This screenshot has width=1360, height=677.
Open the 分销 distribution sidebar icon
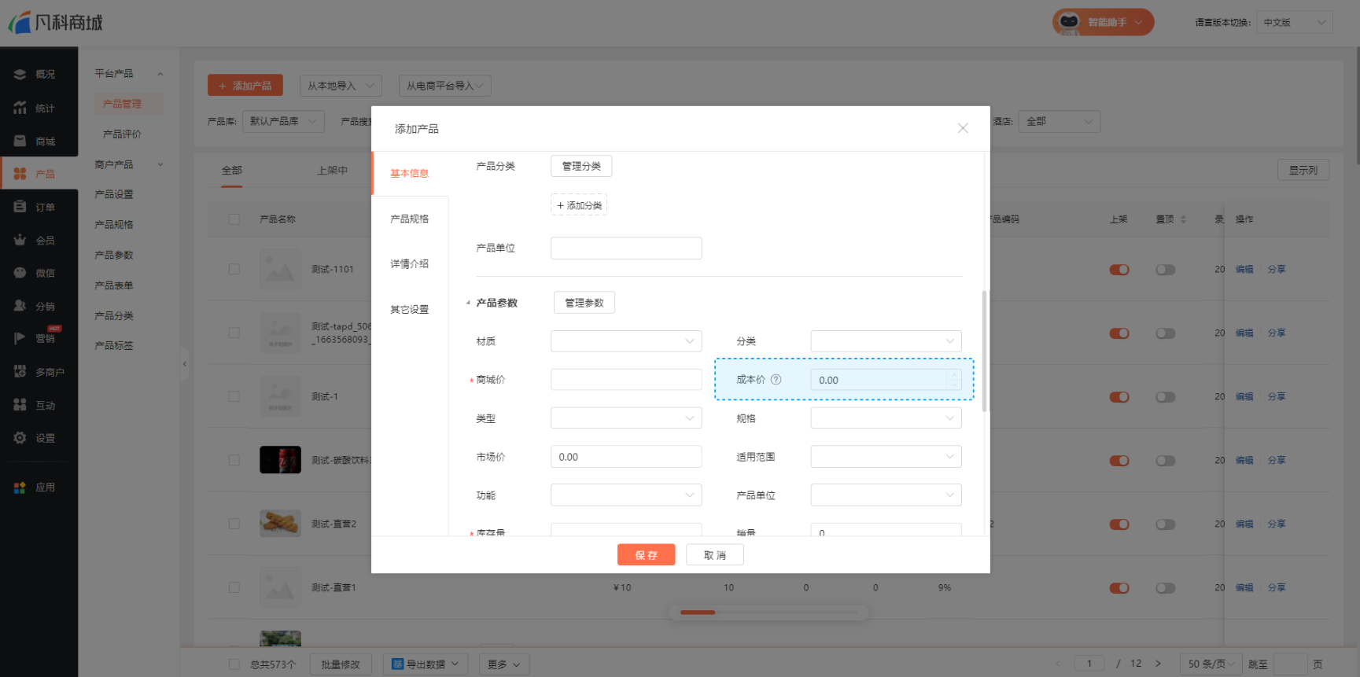[x=20, y=306]
